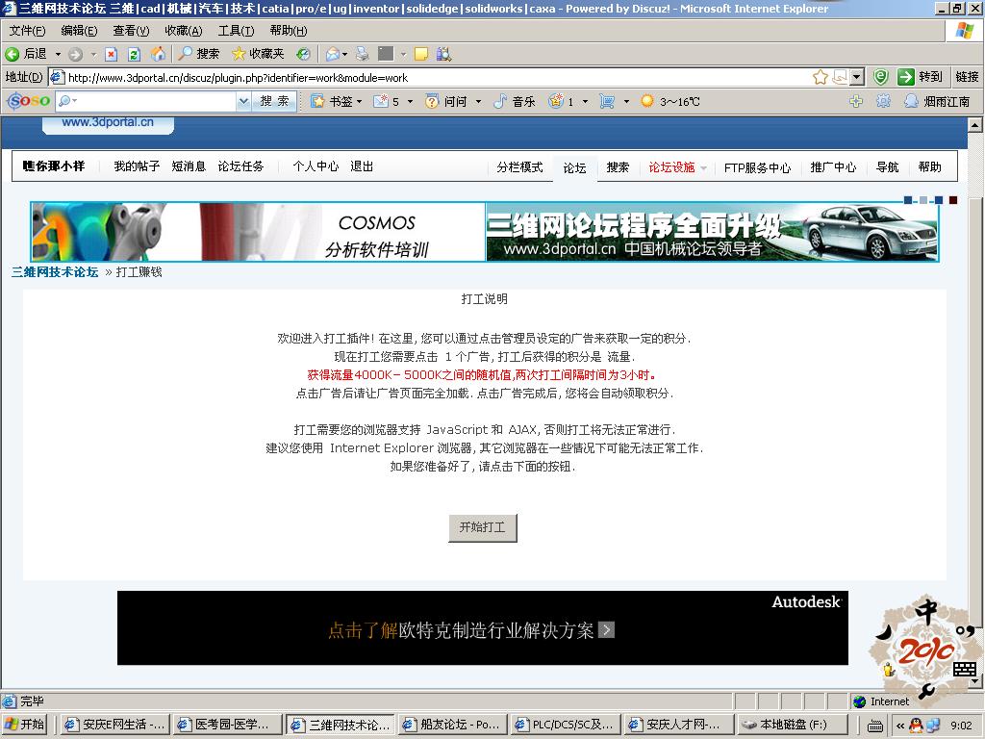The image size is (985, 739).
Task: Open SOSO toolbar settings gear icon
Action: (x=883, y=101)
